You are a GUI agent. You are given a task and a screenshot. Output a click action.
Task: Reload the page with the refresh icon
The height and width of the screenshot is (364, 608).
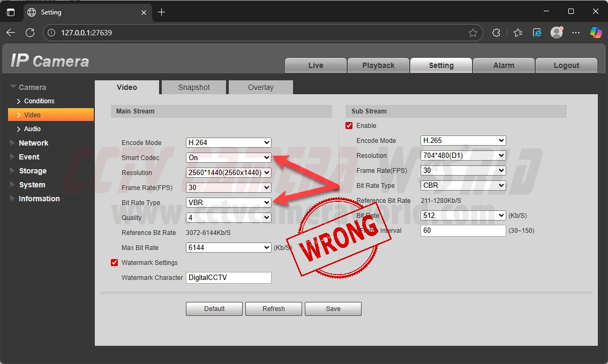tap(30, 33)
